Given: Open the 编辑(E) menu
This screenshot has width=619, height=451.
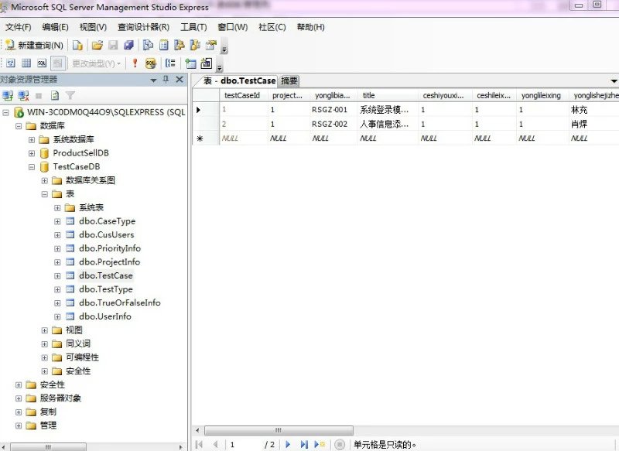Looking at the screenshot, I should click(x=55, y=27).
